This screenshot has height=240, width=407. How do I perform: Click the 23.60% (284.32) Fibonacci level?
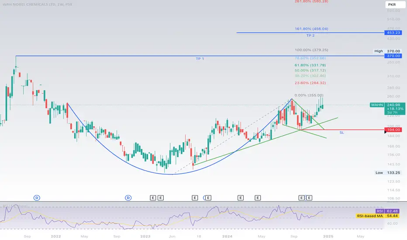pos(310,83)
